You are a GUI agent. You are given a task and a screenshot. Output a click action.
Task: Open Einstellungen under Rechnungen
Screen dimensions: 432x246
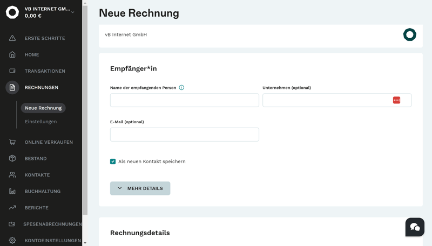pos(40,122)
